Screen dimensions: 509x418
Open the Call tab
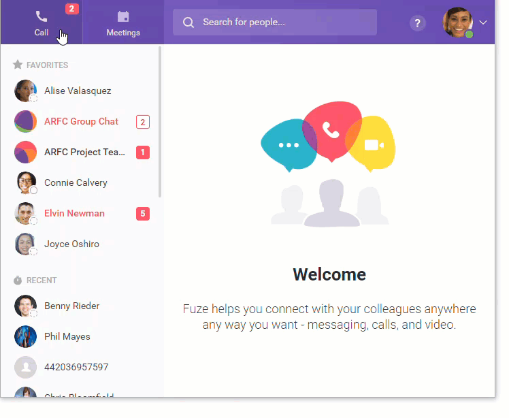(x=42, y=22)
